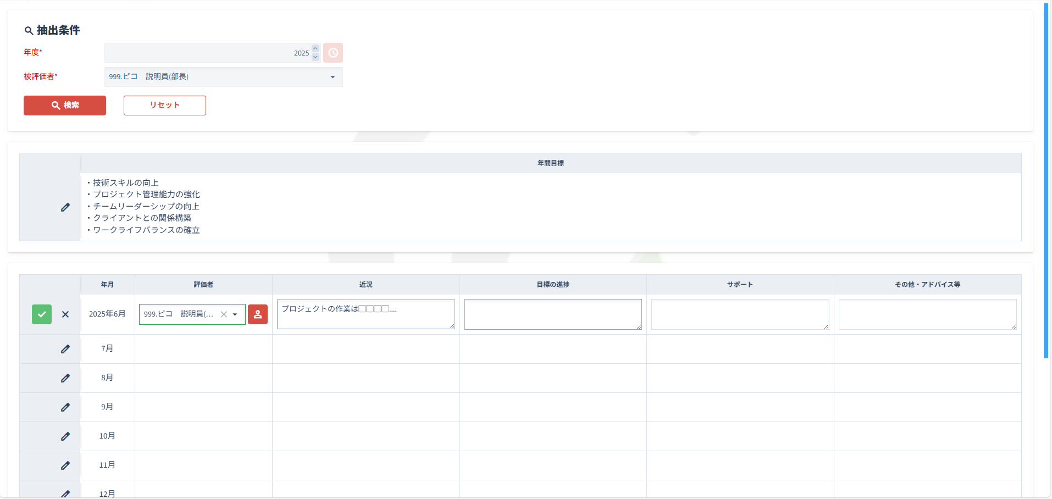Screen dimensions: 1052x499
Task: Edit the 10月 row
Action: [65, 436]
